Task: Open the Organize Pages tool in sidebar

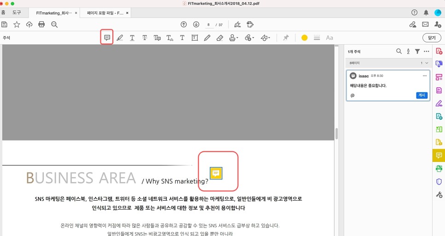Action: [439, 77]
